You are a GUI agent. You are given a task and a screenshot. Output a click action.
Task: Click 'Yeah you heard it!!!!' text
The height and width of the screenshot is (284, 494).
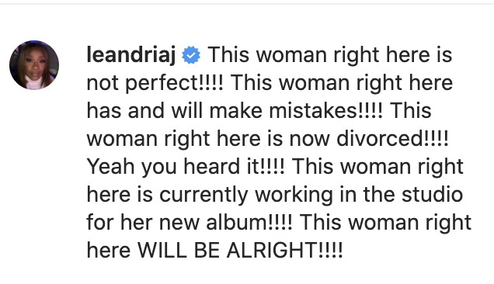click(186, 167)
